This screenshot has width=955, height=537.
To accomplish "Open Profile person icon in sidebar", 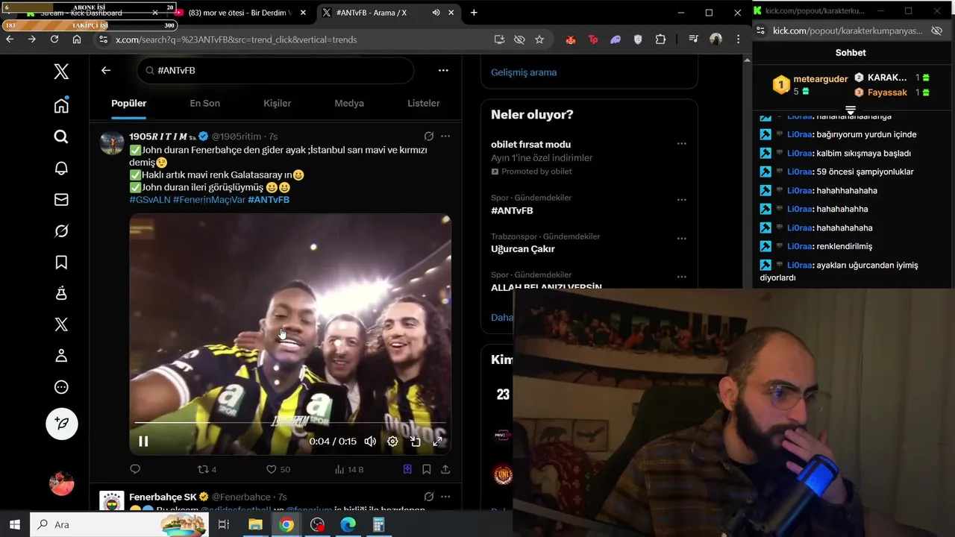I will pyautogui.click(x=61, y=356).
